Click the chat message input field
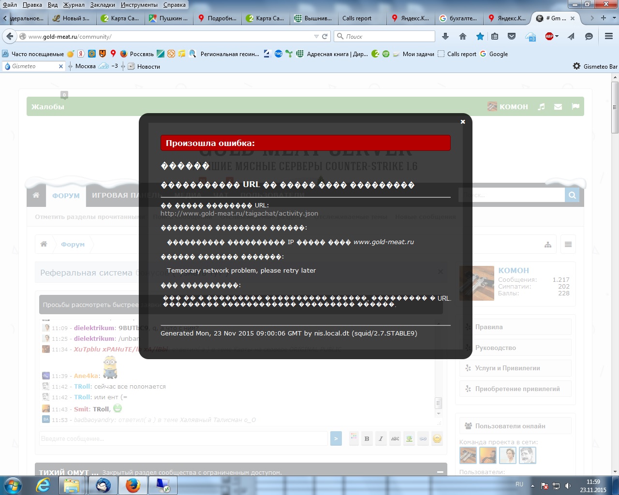Screen dimensions: 619x495 coord(183,438)
